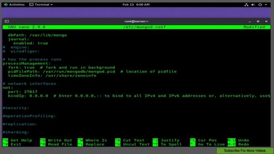The width and height of the screenshot is (274, 154).
Task: Expand the system menu arrow
Action: coord(266,5)
